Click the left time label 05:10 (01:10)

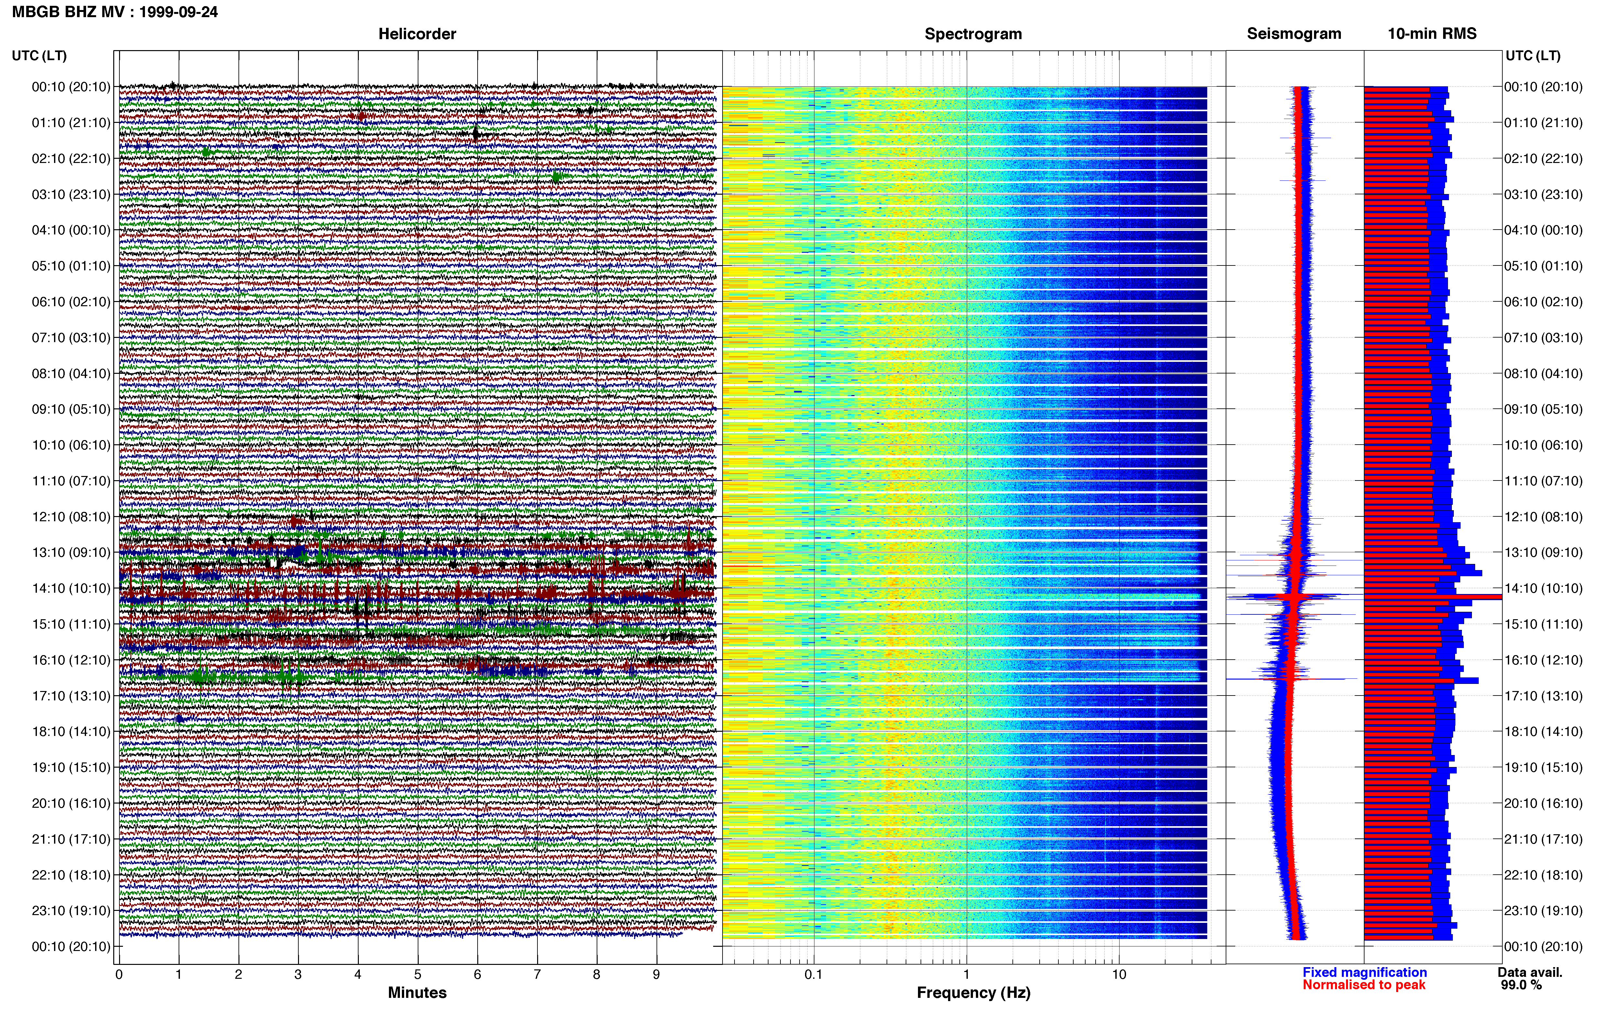(71, 266)
